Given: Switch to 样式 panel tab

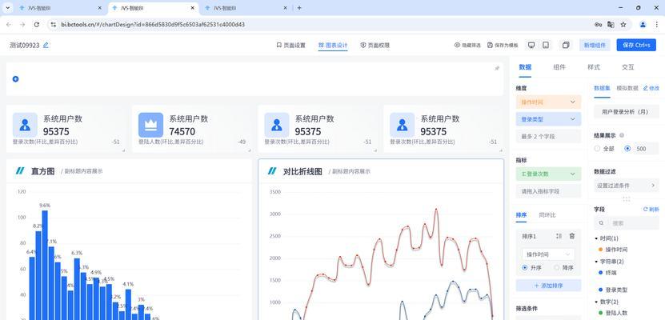Looking at the screenshot, I should [x=594, y=67].
